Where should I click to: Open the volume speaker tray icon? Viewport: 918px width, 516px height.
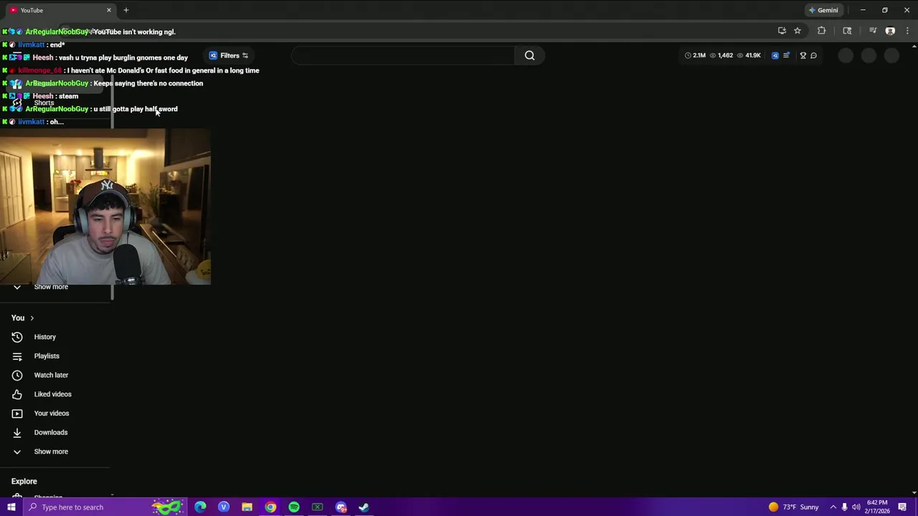tap(856, 507)
